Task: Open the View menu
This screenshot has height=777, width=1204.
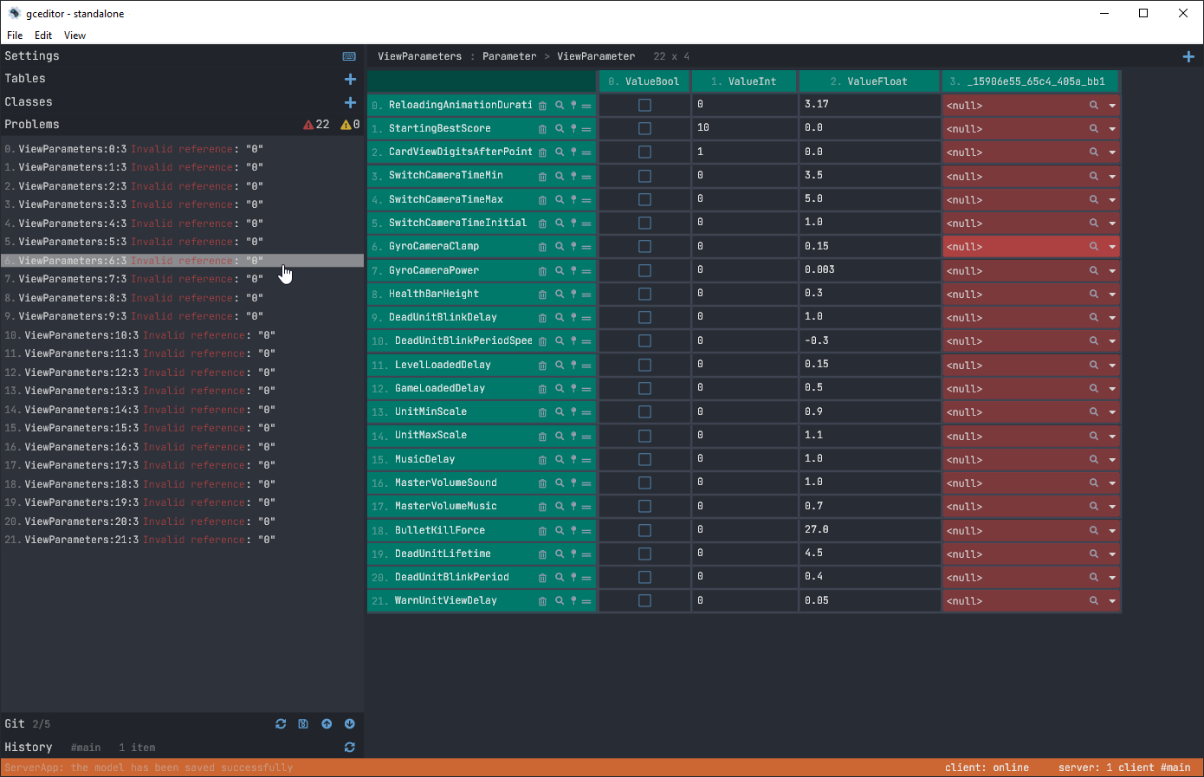Action: (x=74, y=36)
